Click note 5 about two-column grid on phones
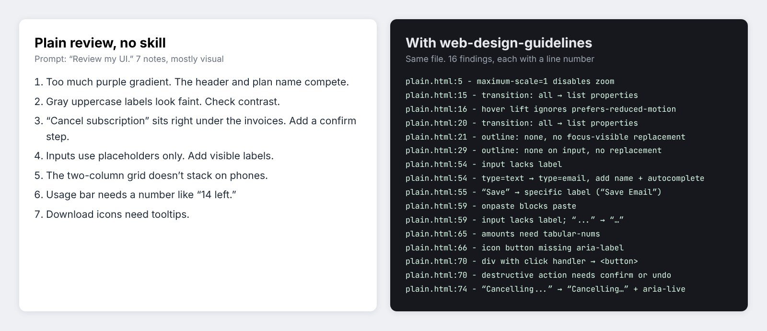767x331 pixels. tap(151, 176)
